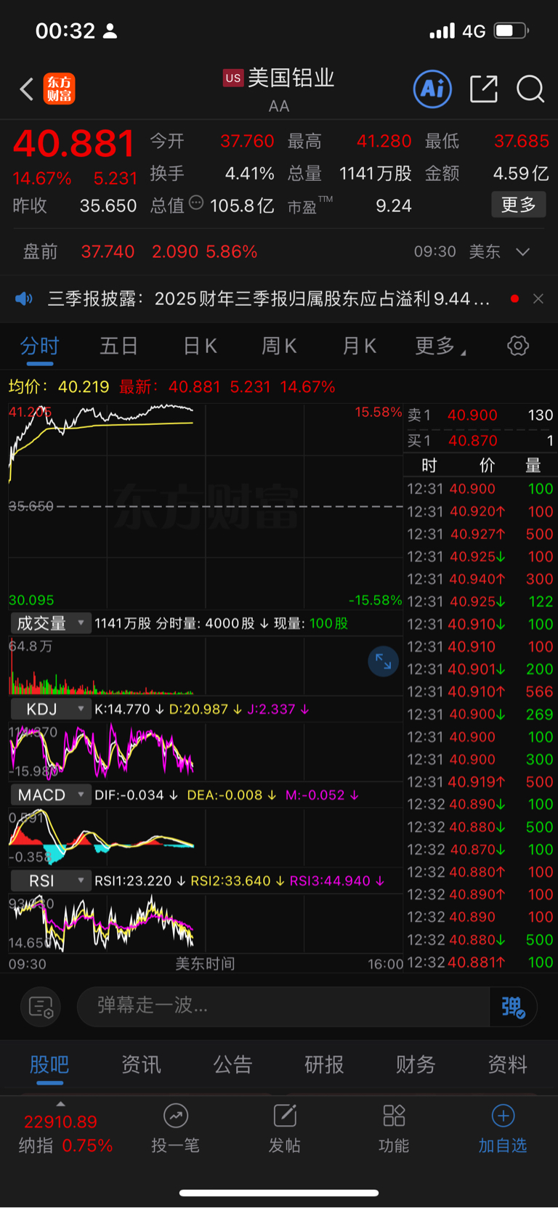Viewport: 558px width, 1208px height.
Task: Tap the 市盈 9.24 value
Action: (x=394, y=206)
